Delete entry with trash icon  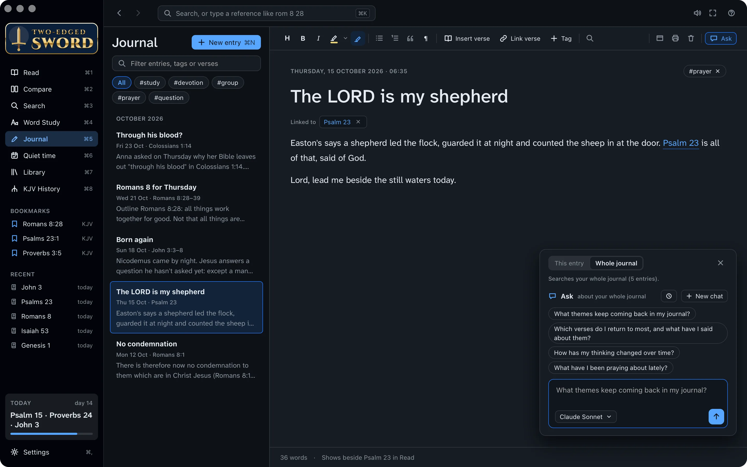[691, 38]
